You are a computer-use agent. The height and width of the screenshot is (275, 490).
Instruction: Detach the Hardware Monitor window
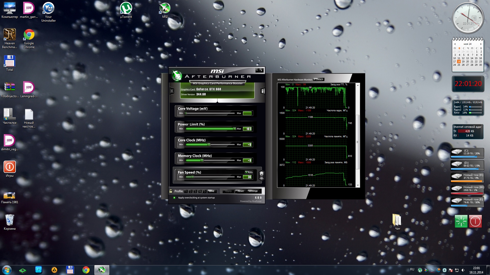click(319, 79)
